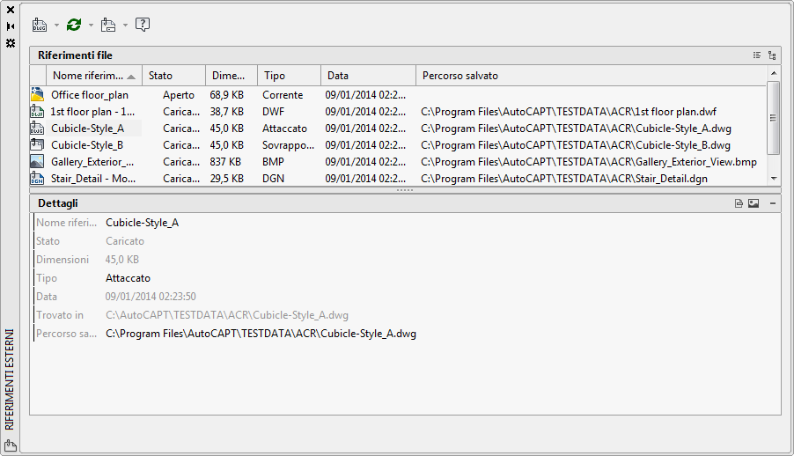Click the file list scroll-down arrow
The height and width of the screenshot is (456, 794).
pos(774,179)
